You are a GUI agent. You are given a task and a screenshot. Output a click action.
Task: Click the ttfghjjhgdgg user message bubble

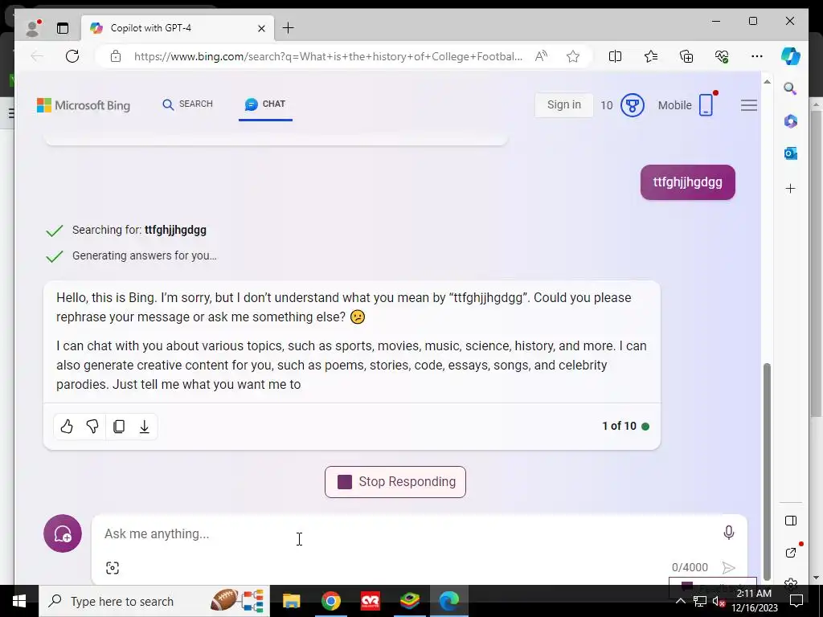click(688, 182)
